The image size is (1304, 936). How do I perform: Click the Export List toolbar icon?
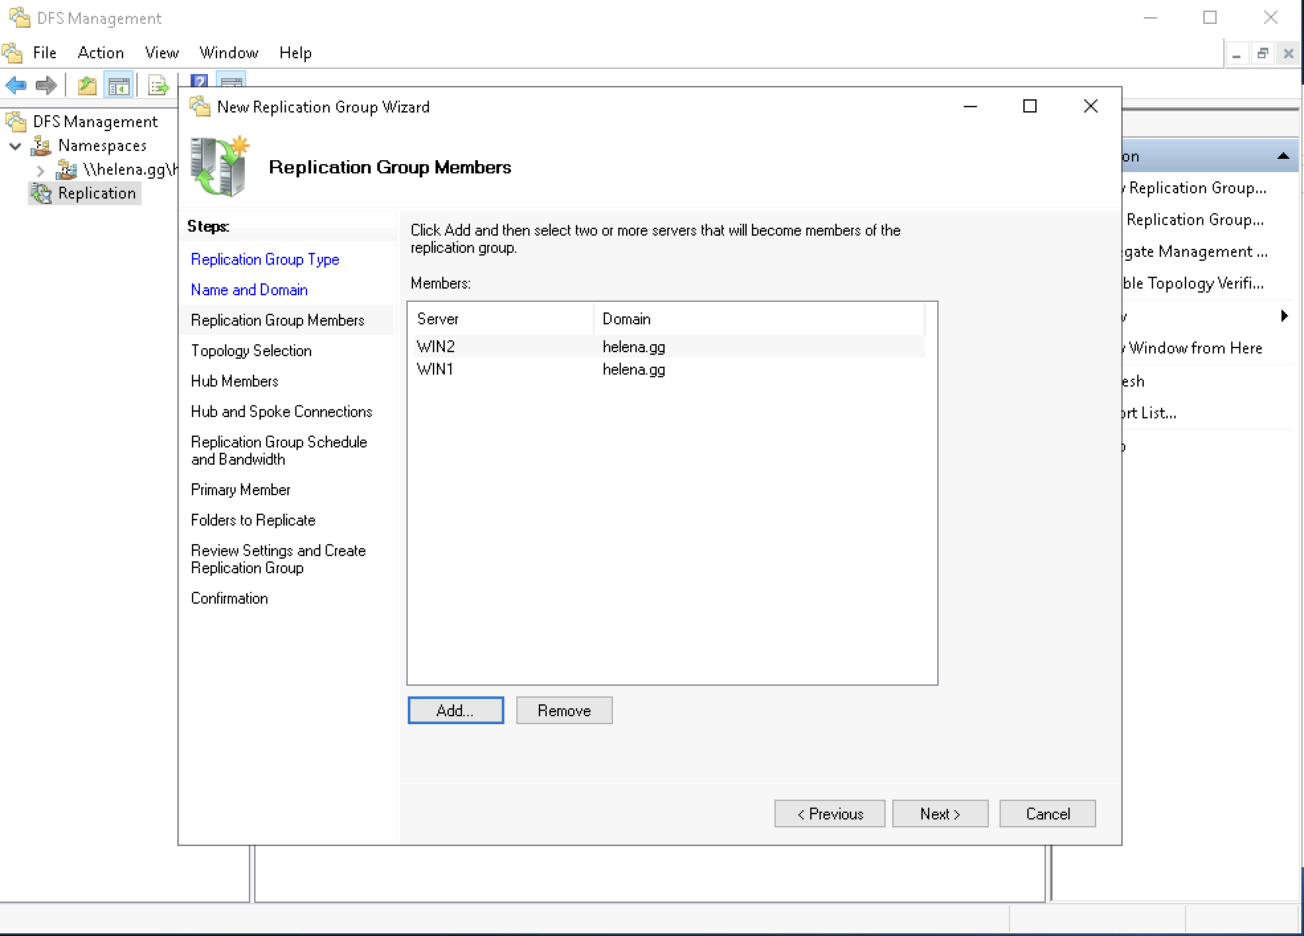point(158,85)
